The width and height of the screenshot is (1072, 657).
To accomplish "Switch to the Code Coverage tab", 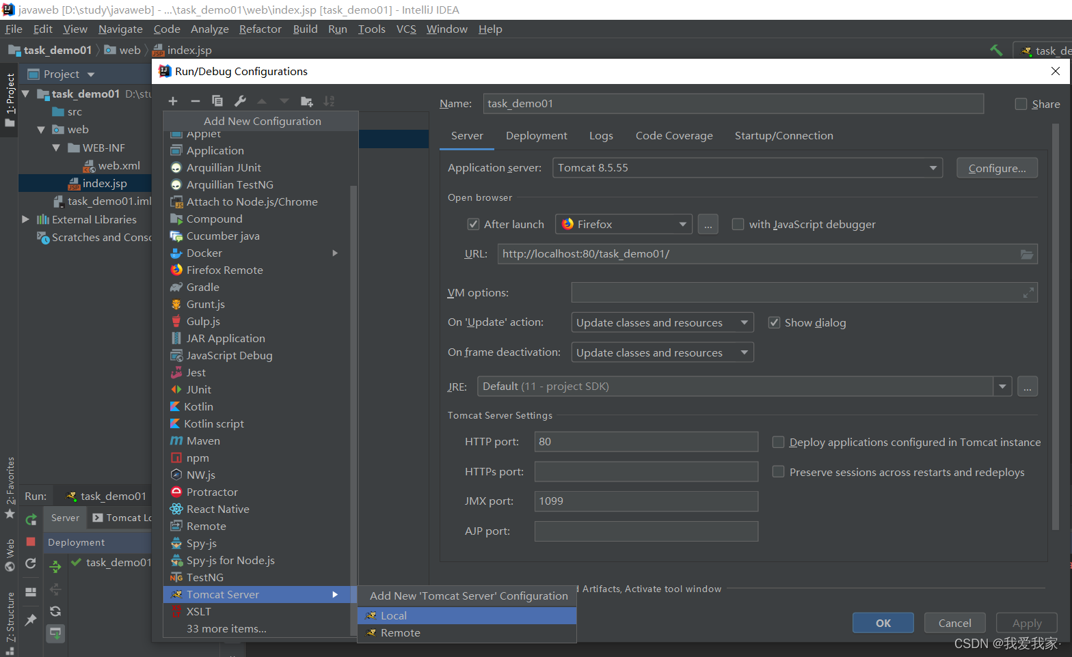I will [674, 136].
